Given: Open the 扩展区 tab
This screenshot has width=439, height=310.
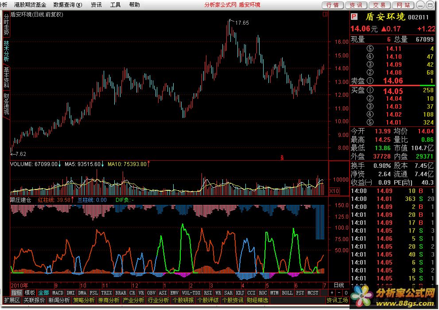Looking at the screenshot, I should [12, 300].
